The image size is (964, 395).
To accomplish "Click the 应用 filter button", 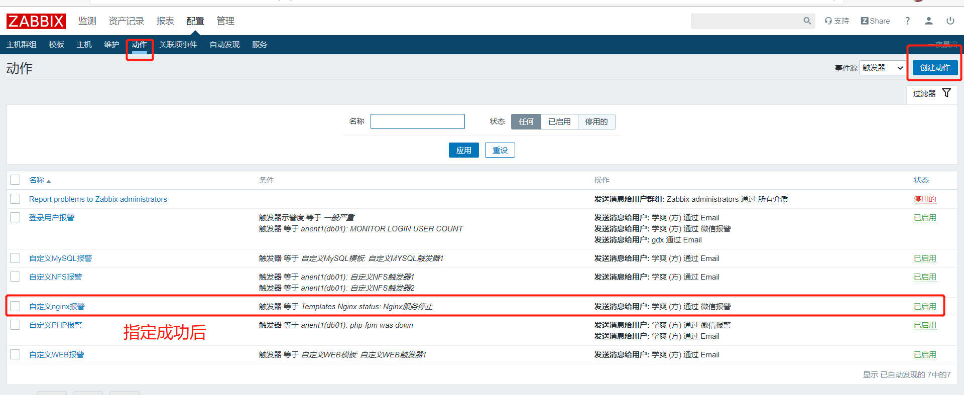I will 463,150.
